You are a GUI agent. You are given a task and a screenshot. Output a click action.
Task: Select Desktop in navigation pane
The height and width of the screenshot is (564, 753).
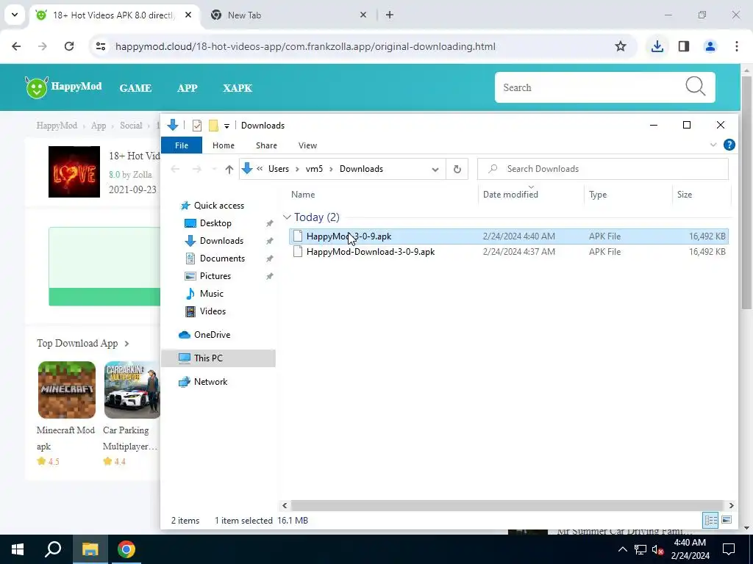(215, 223)
